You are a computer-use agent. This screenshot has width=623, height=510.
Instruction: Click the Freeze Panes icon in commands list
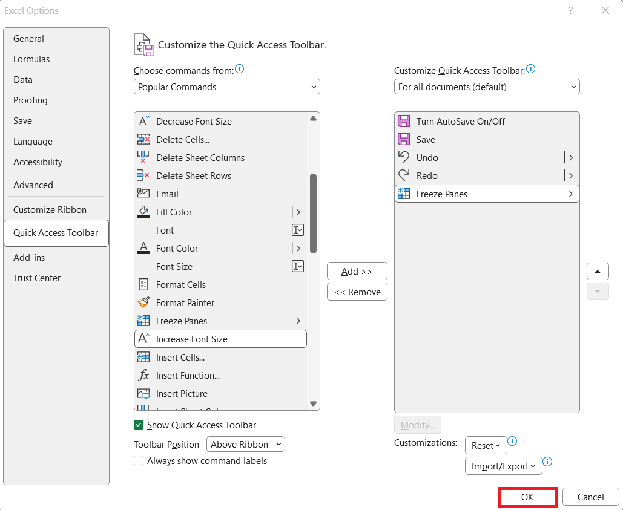coord(143,321)
